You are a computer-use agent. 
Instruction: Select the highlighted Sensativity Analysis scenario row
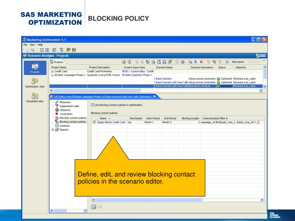(x=156, y=86)
